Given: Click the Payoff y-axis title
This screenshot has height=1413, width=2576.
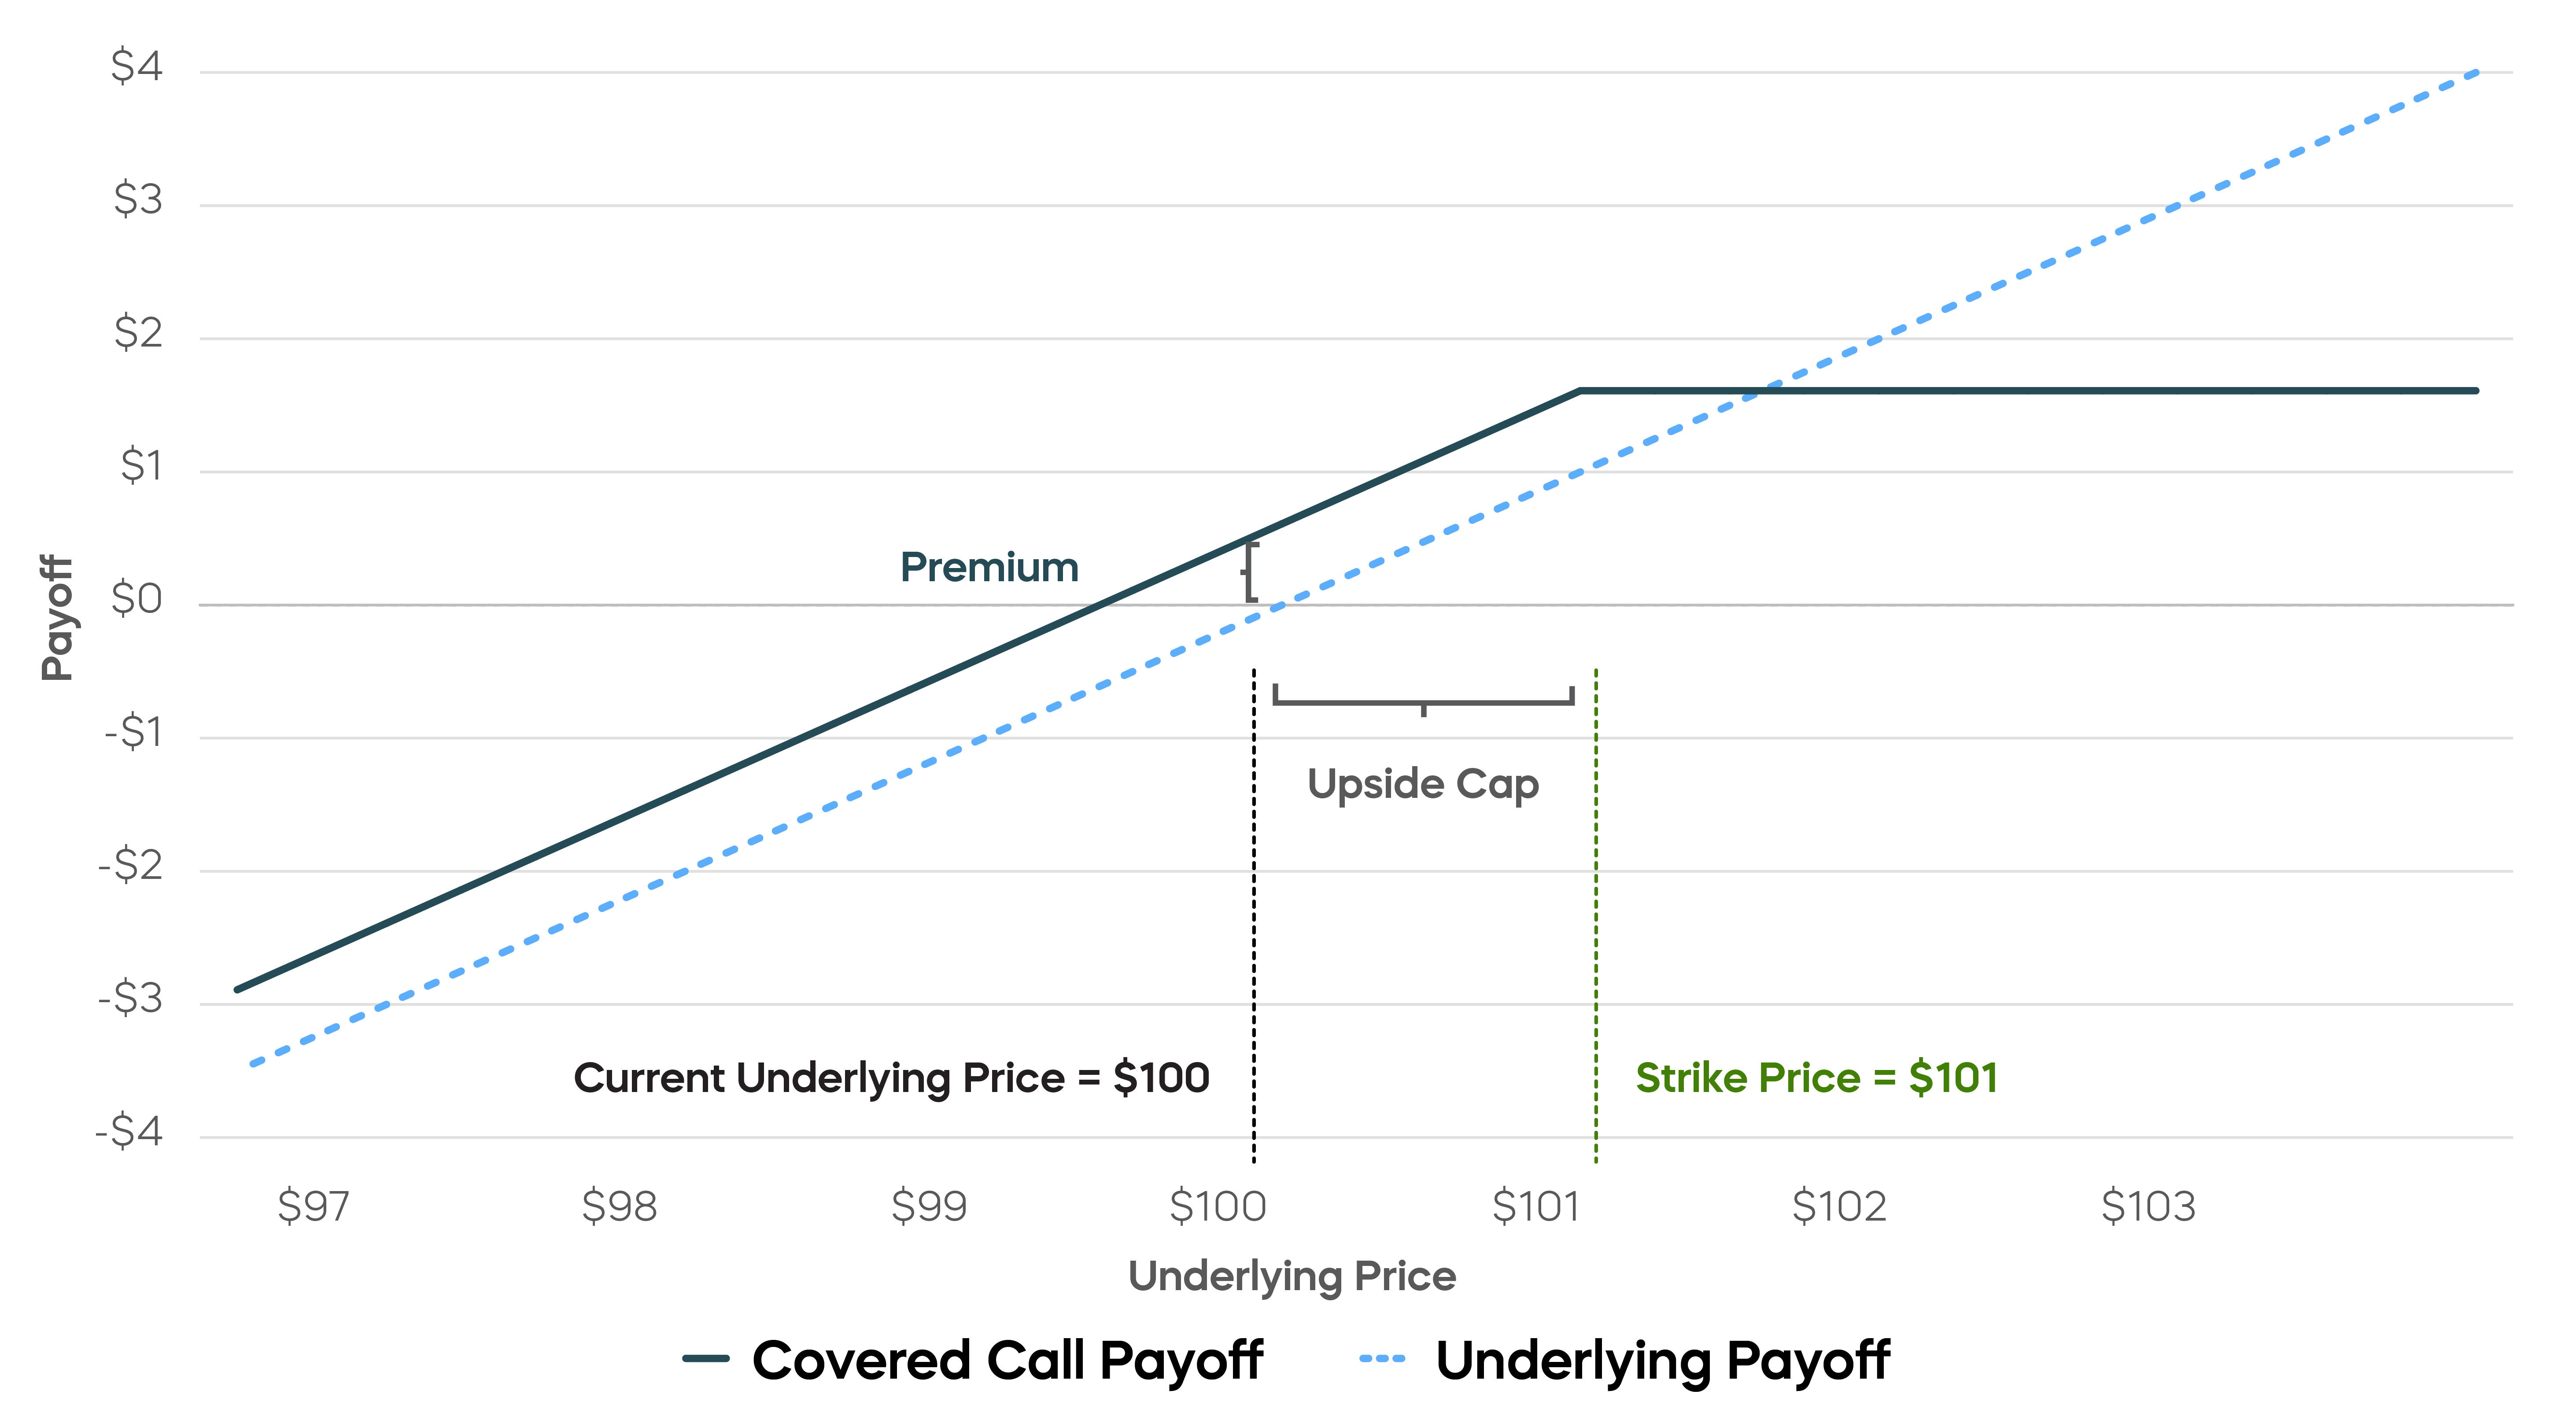Looking at the screenshot, I should tap(57, 618).
